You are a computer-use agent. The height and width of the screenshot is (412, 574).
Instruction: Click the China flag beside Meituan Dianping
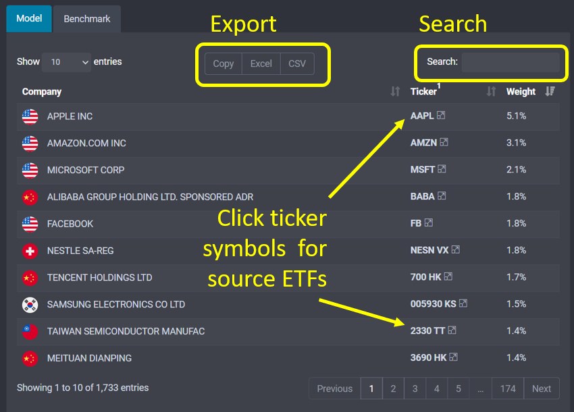[x=30, y=359]
